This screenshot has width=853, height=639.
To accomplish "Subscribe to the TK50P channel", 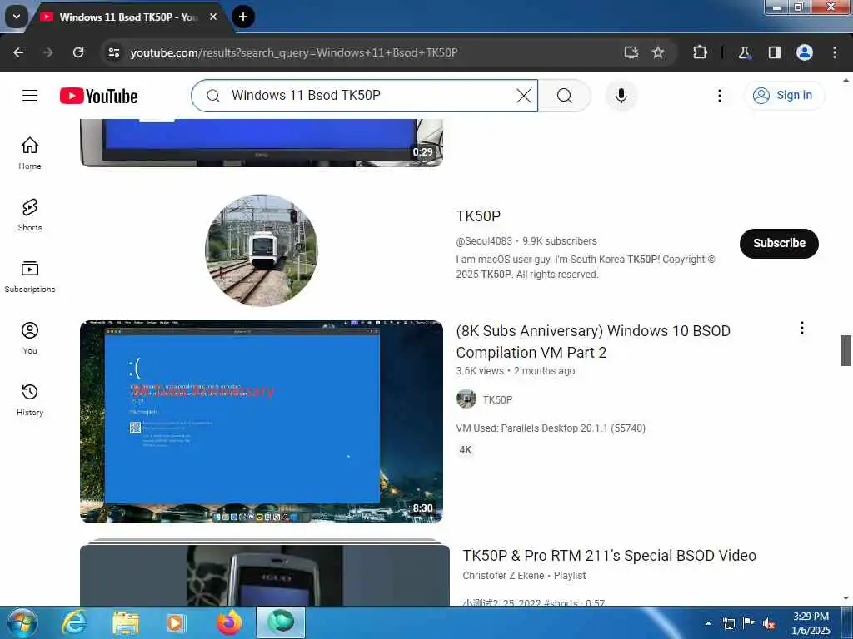I will (779, 244).
